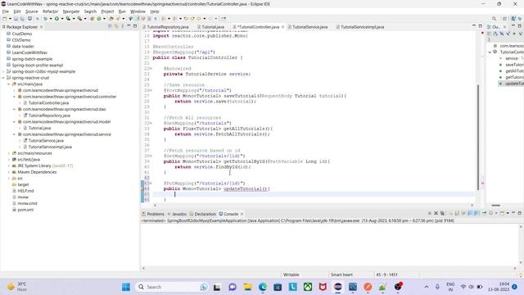This screenshot has height=295, width=524.
Task: Maximize the editor area
Action: pyautogui.click(x=481, y=26)
